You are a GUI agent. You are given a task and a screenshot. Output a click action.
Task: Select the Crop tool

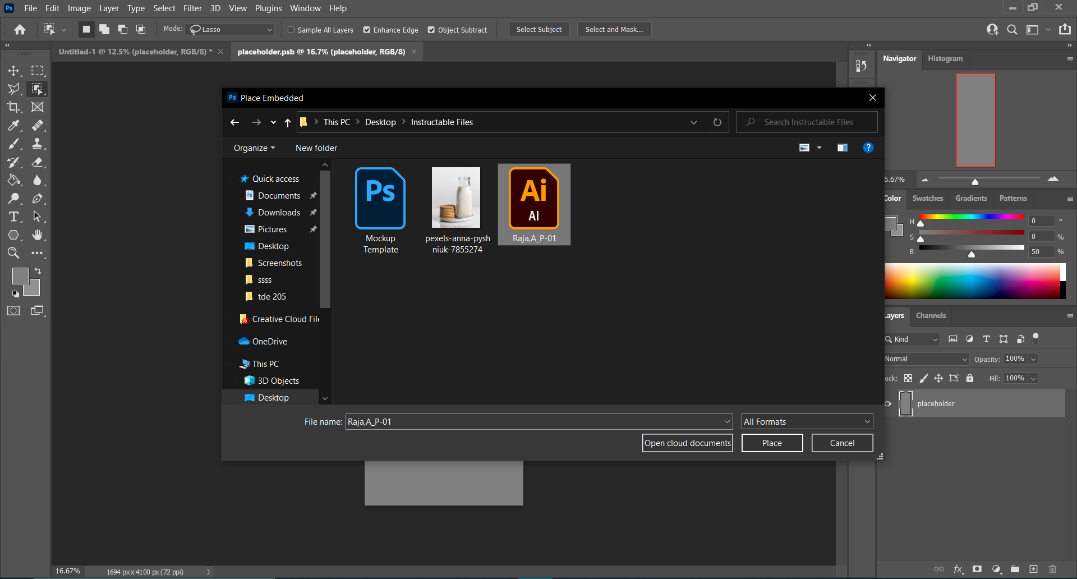(13, 107)
